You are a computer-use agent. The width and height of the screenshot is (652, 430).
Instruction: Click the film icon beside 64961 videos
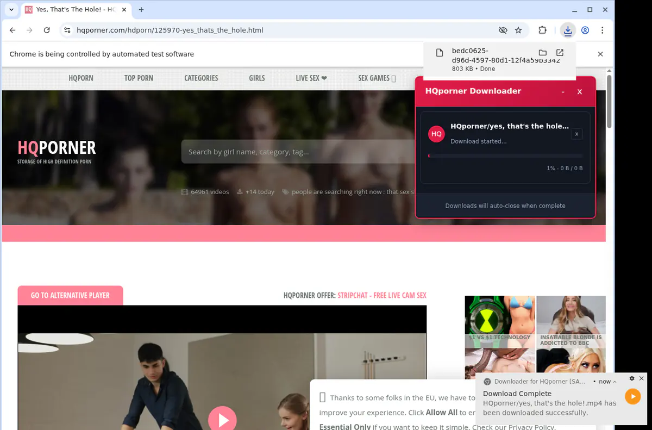[x=185, y=192]
